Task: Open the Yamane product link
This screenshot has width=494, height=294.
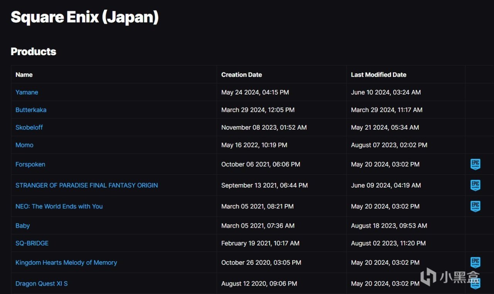Action: click(27, 92)
